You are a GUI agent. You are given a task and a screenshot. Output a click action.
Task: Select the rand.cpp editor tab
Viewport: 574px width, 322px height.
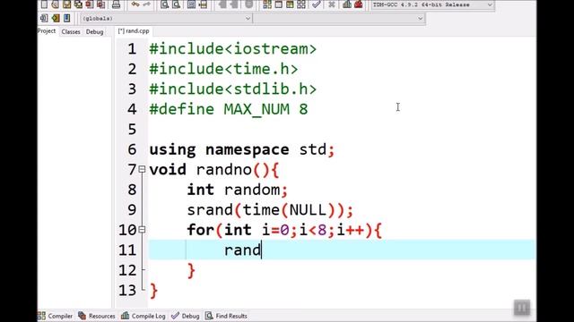coord(134,31)
